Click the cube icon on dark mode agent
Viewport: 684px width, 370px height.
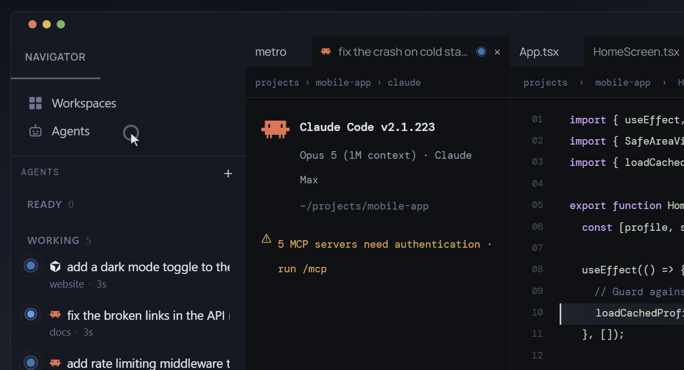tap(55, 266)
